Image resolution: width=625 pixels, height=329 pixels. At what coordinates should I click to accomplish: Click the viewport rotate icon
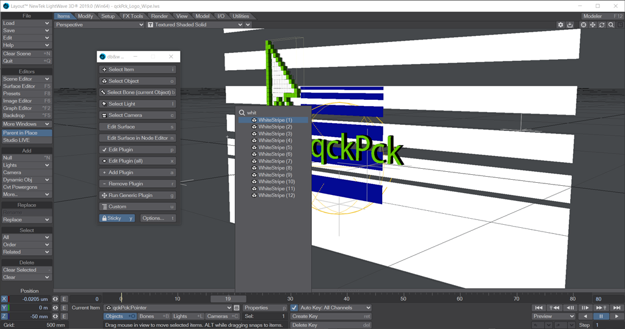pyautogui.click(x=602, y=24)
